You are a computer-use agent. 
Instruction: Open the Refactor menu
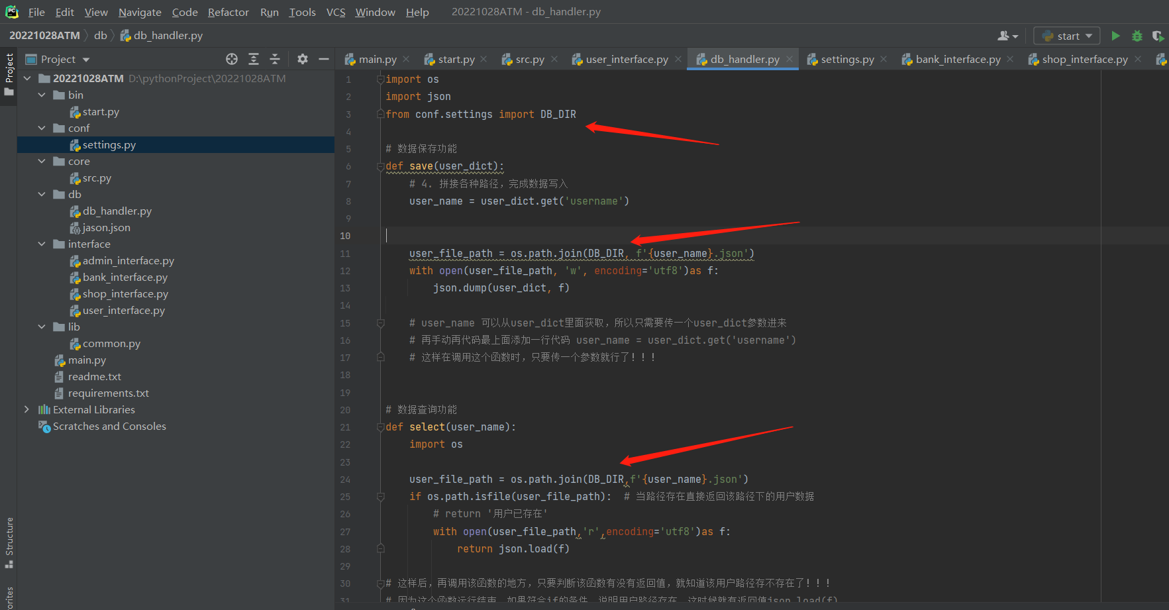[229, 12]
